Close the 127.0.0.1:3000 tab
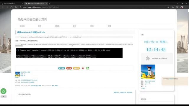The image size is (189, 106). (22, 4)
